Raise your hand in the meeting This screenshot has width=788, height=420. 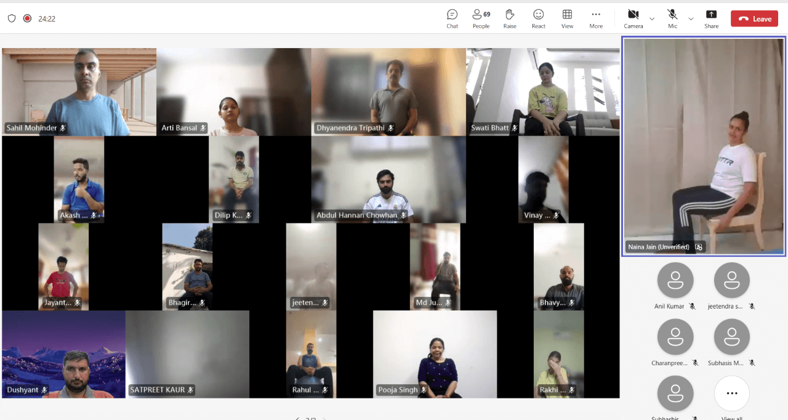tap(510, 18)
